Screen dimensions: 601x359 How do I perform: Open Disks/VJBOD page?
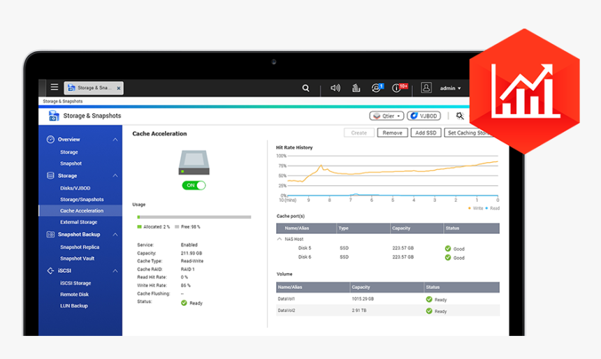click(75, 188)
